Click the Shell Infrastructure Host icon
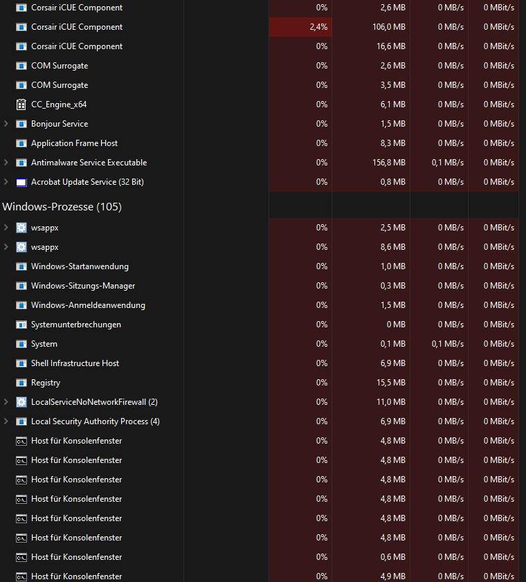 tap(21, 363)
